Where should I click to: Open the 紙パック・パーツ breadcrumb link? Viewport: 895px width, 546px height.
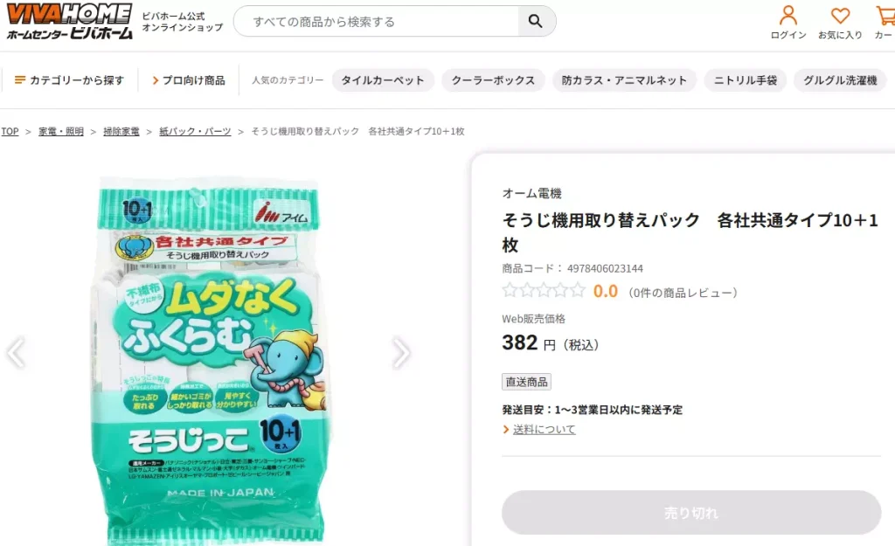(x=194, y=131)
